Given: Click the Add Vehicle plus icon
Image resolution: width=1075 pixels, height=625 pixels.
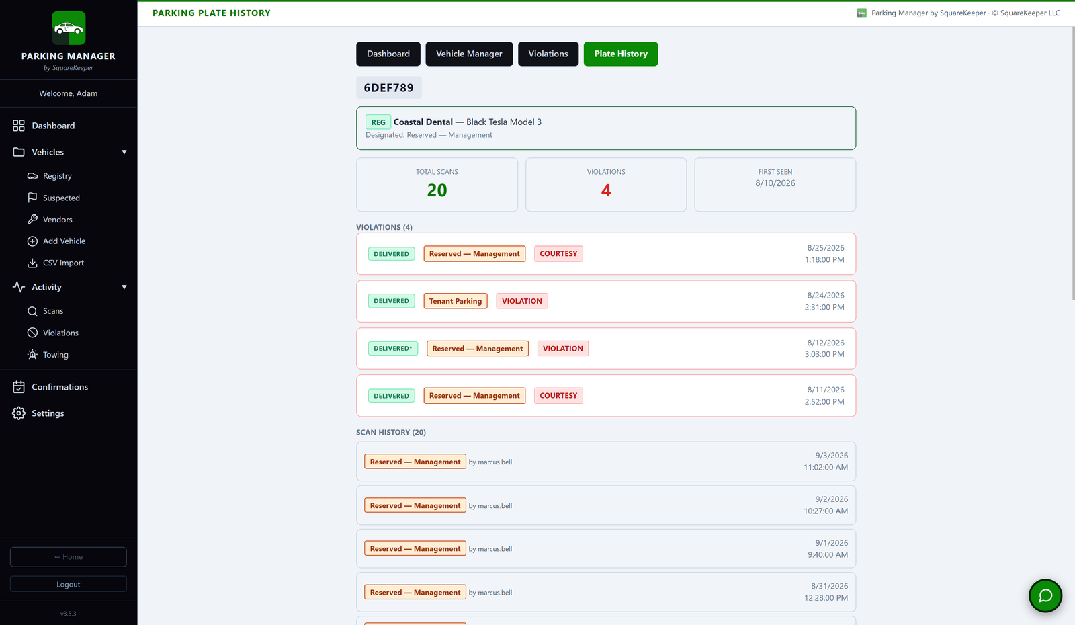Looking at the screenshot, I should coord(32,241).
